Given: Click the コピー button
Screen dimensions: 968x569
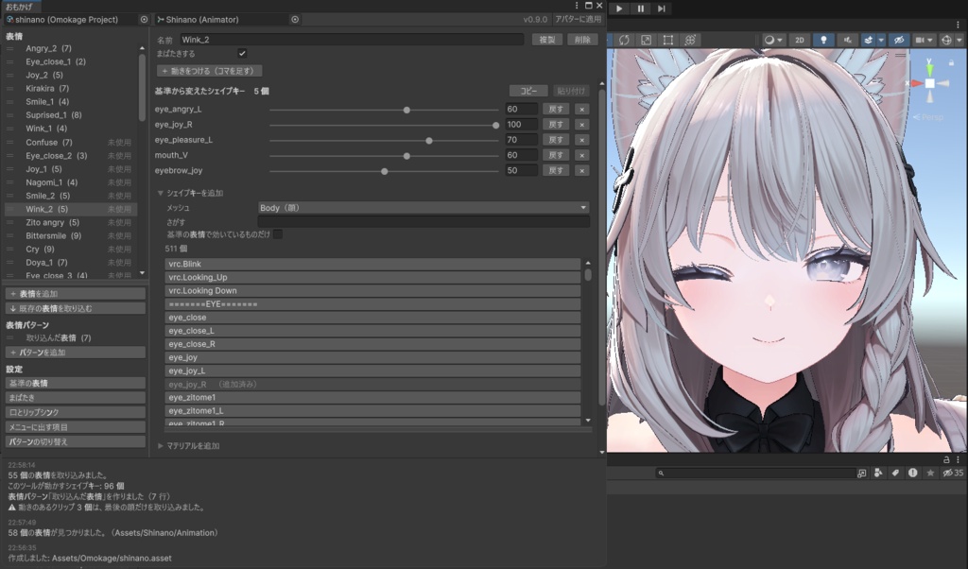Looking at the screenshot, I should coord(527,91).
